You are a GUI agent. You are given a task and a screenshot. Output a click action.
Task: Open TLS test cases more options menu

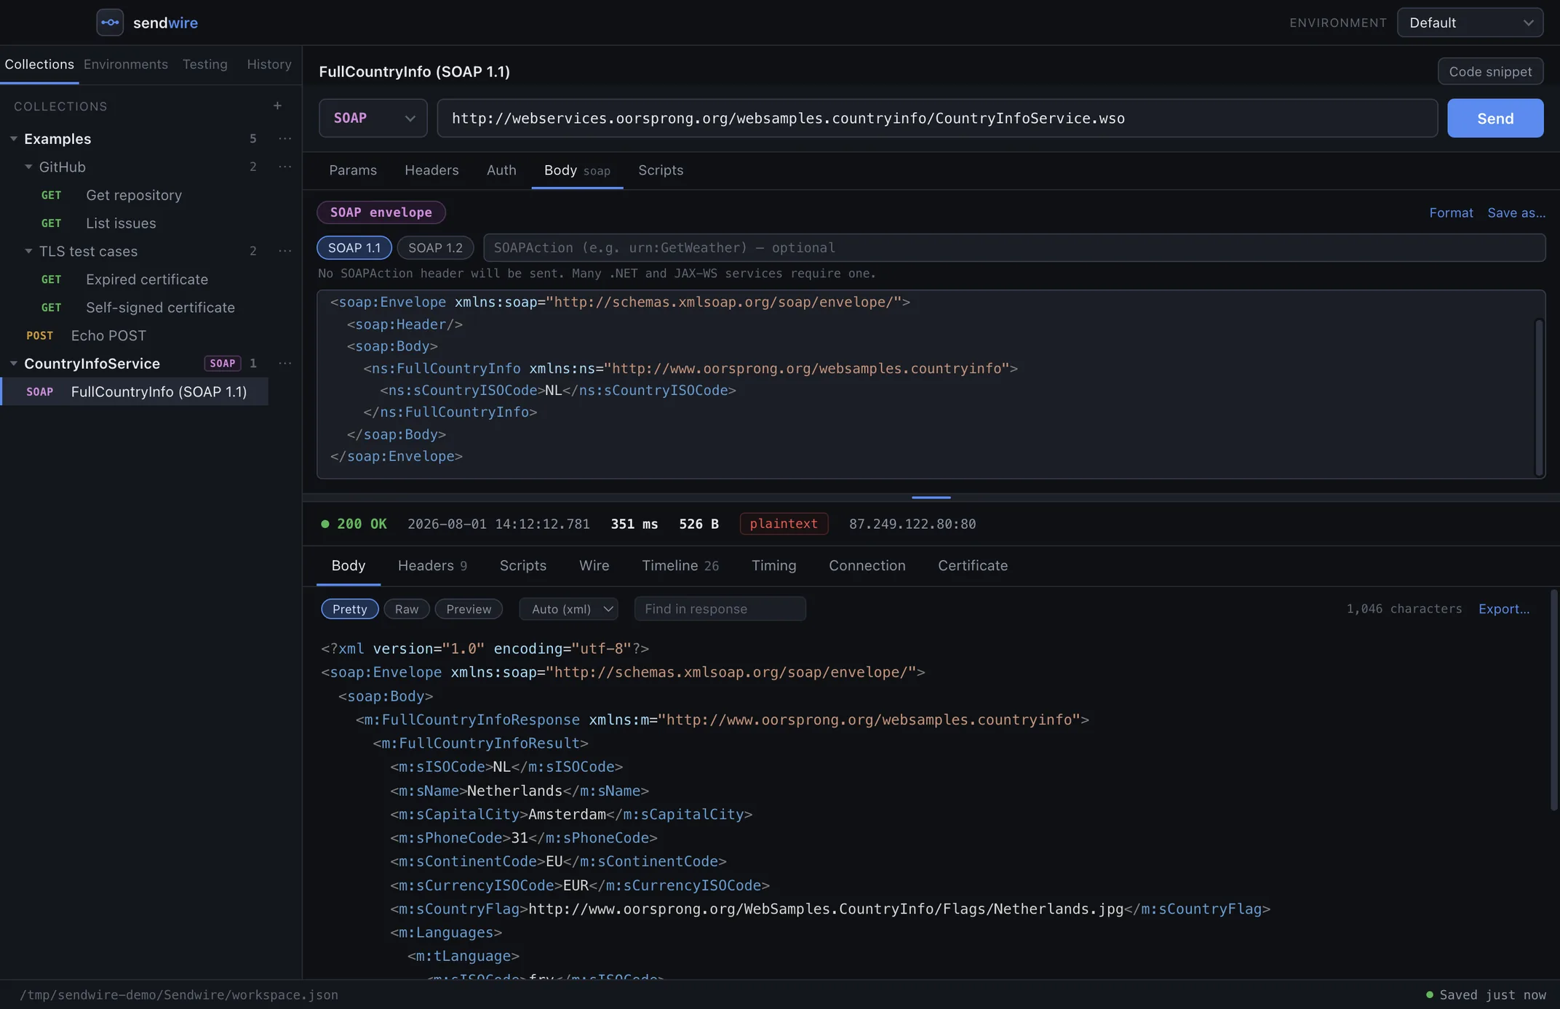(285, 252)
